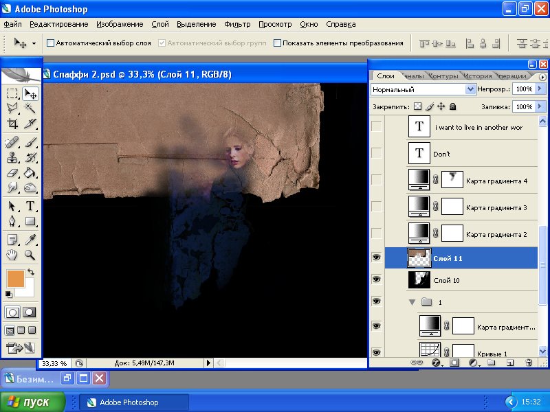Click the lock all padlock icon
This screenshot has width=550, height=412.
point(452,107)
